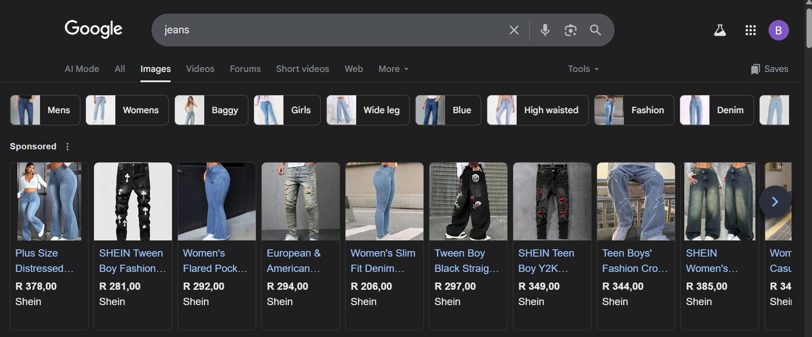The height and width of the screenshot is (337, 812).
Task: Open the Google apps grid icon
Action: pyautogui.click(x=750, y=30)
